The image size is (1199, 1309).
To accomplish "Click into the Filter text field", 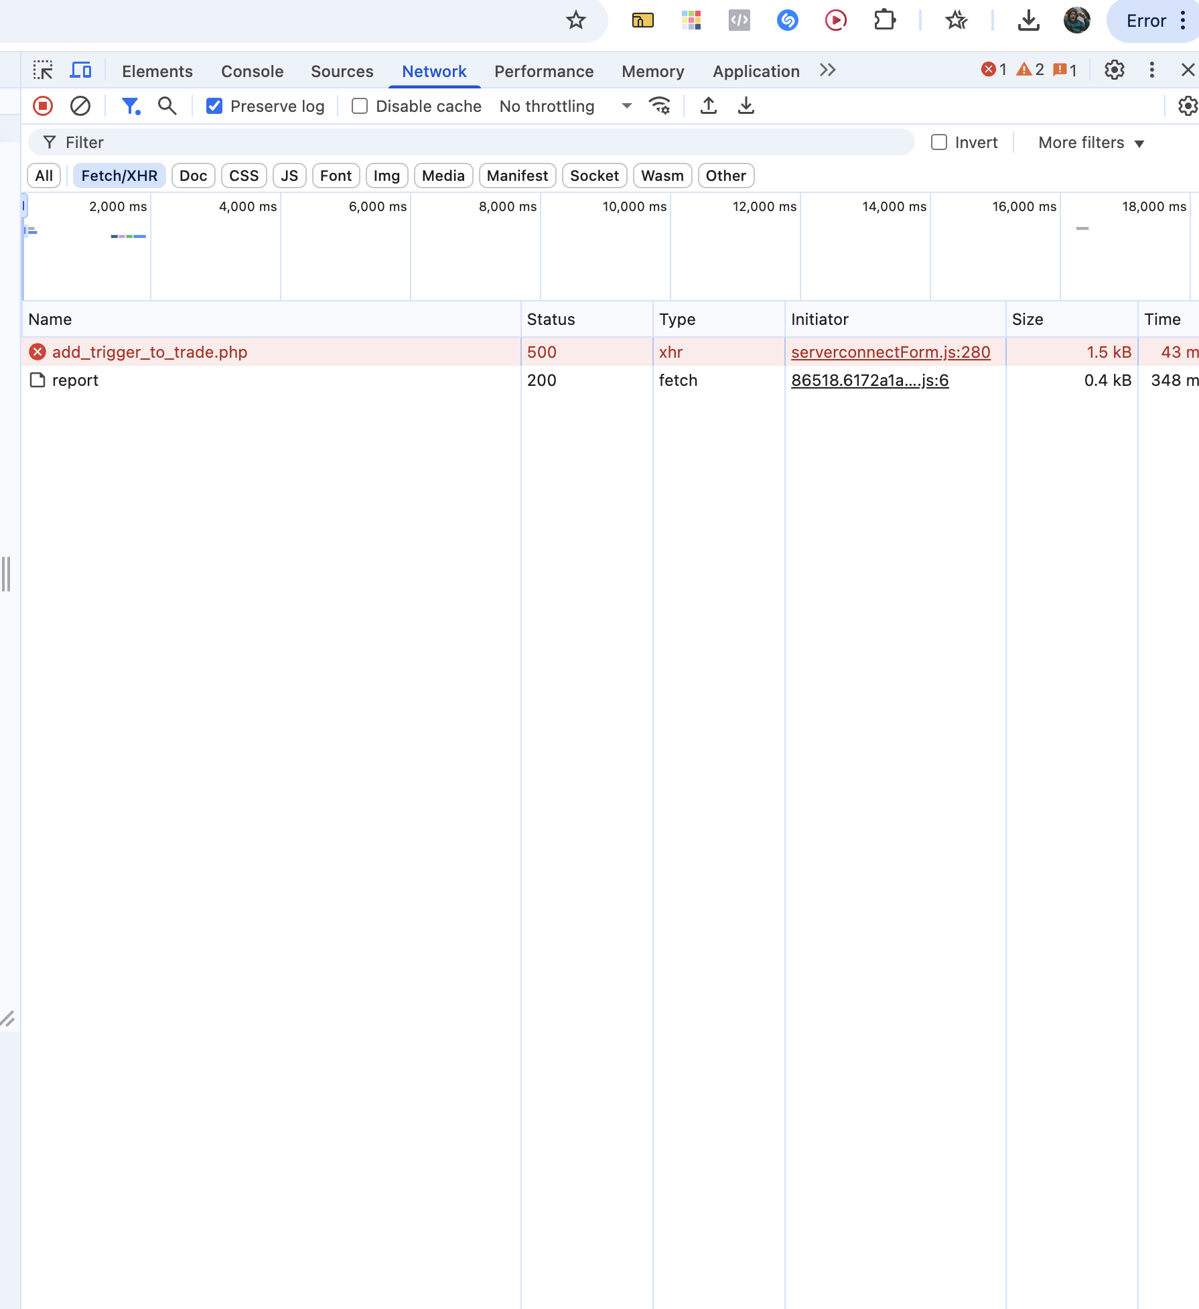I will coord(469,142).
